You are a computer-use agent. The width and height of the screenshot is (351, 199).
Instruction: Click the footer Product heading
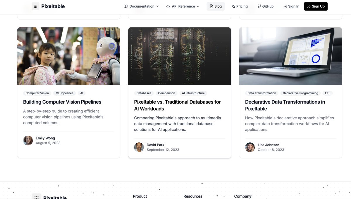point(140,196)
